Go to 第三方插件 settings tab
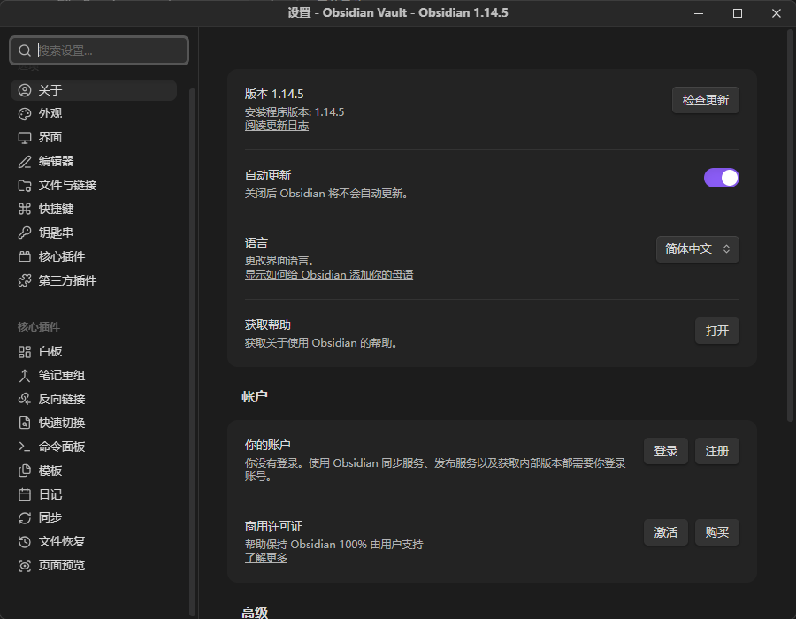 tap(94, 280)
